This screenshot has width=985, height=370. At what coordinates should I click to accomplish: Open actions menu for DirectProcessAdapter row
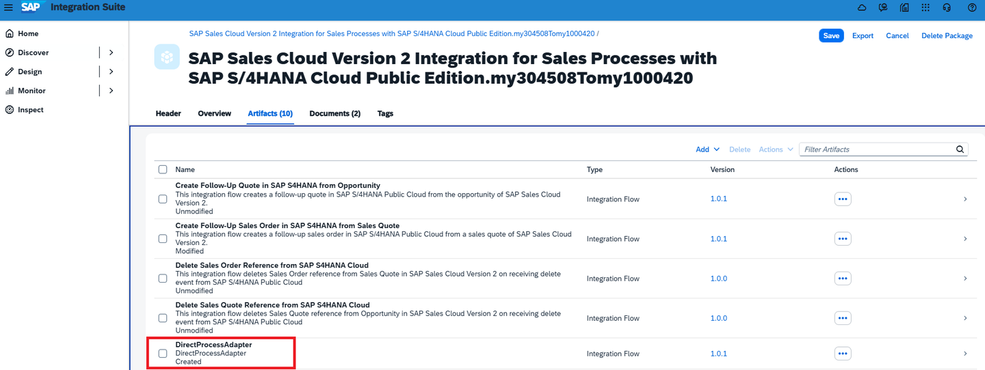pyautogui.click(x=843, y=354)
